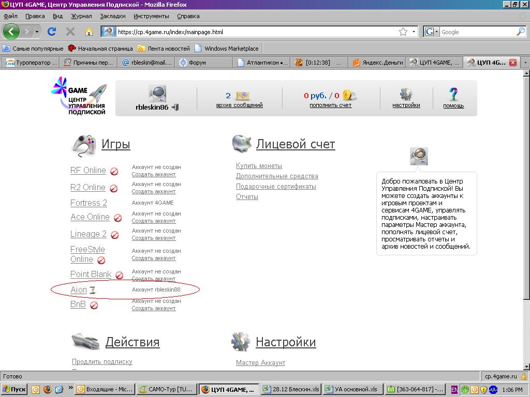Open search engine selector dropdown
Image resolution: width=530 pixels, height=397 pixels.
(431, 32)
